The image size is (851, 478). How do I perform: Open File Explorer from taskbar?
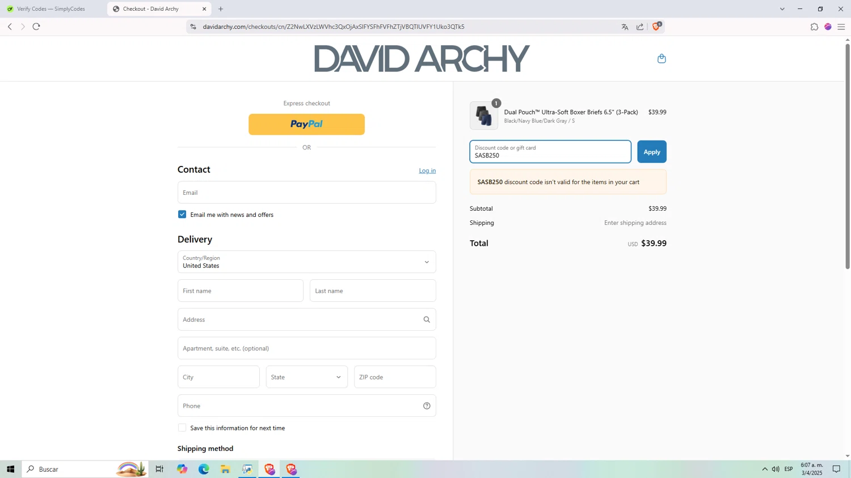point(225,469)
